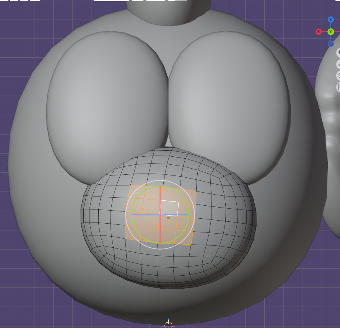Click the 3D cursor at viewport bottom

(168, 325)
